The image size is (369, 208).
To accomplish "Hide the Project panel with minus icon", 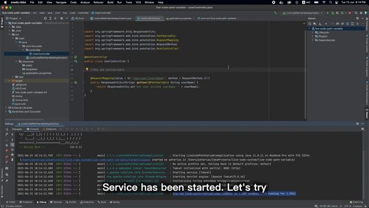I will [67, 18].
